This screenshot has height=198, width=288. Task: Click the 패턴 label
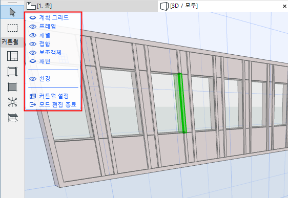[x=45, y=61]
